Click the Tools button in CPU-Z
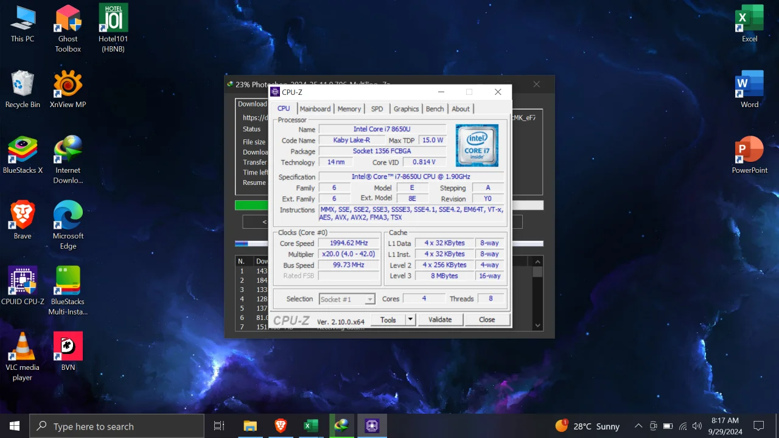 point(388,319)
